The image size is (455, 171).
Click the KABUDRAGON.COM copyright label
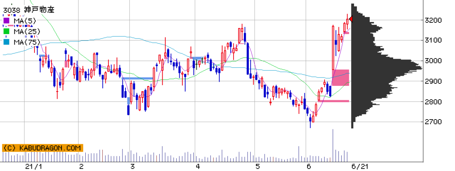point(42,148)
